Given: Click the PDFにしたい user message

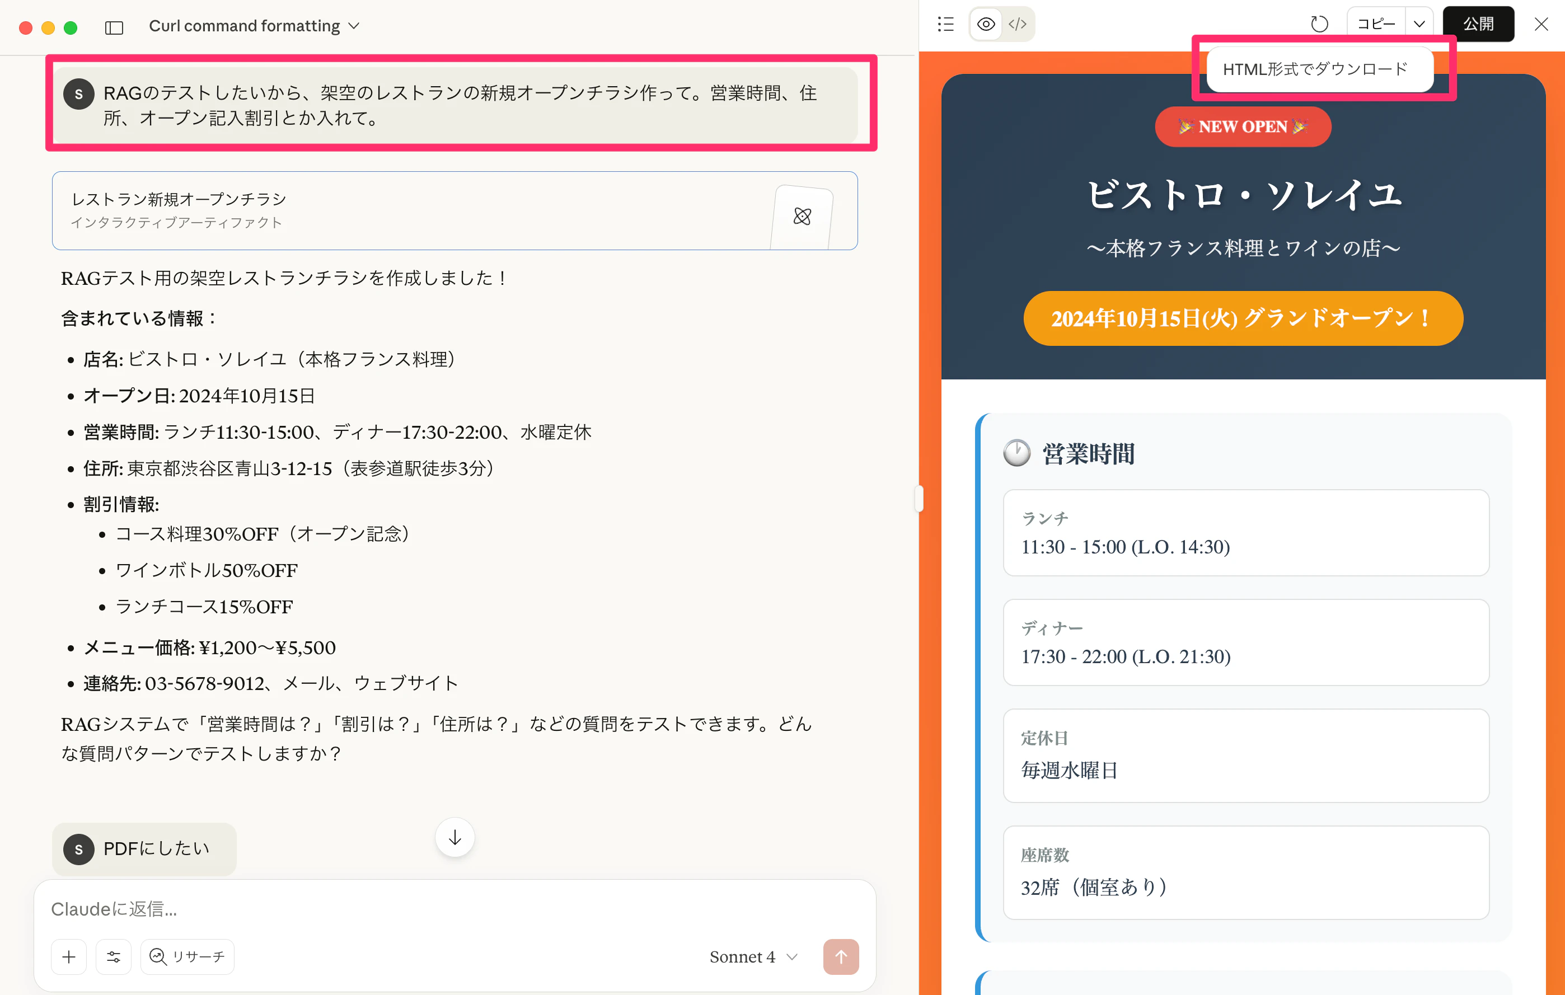Looking at the screenshot, I should (144, 849).
